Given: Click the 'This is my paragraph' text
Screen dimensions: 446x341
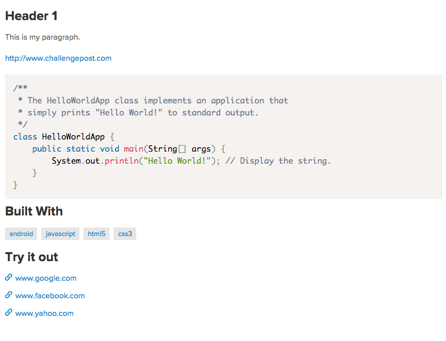Looking at the screenshot, I should (x=42, y=37).
